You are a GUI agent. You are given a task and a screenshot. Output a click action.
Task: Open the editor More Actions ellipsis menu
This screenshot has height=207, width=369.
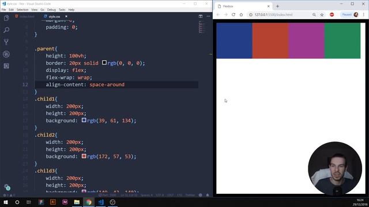pyautogui.click(x=208, y=16)
